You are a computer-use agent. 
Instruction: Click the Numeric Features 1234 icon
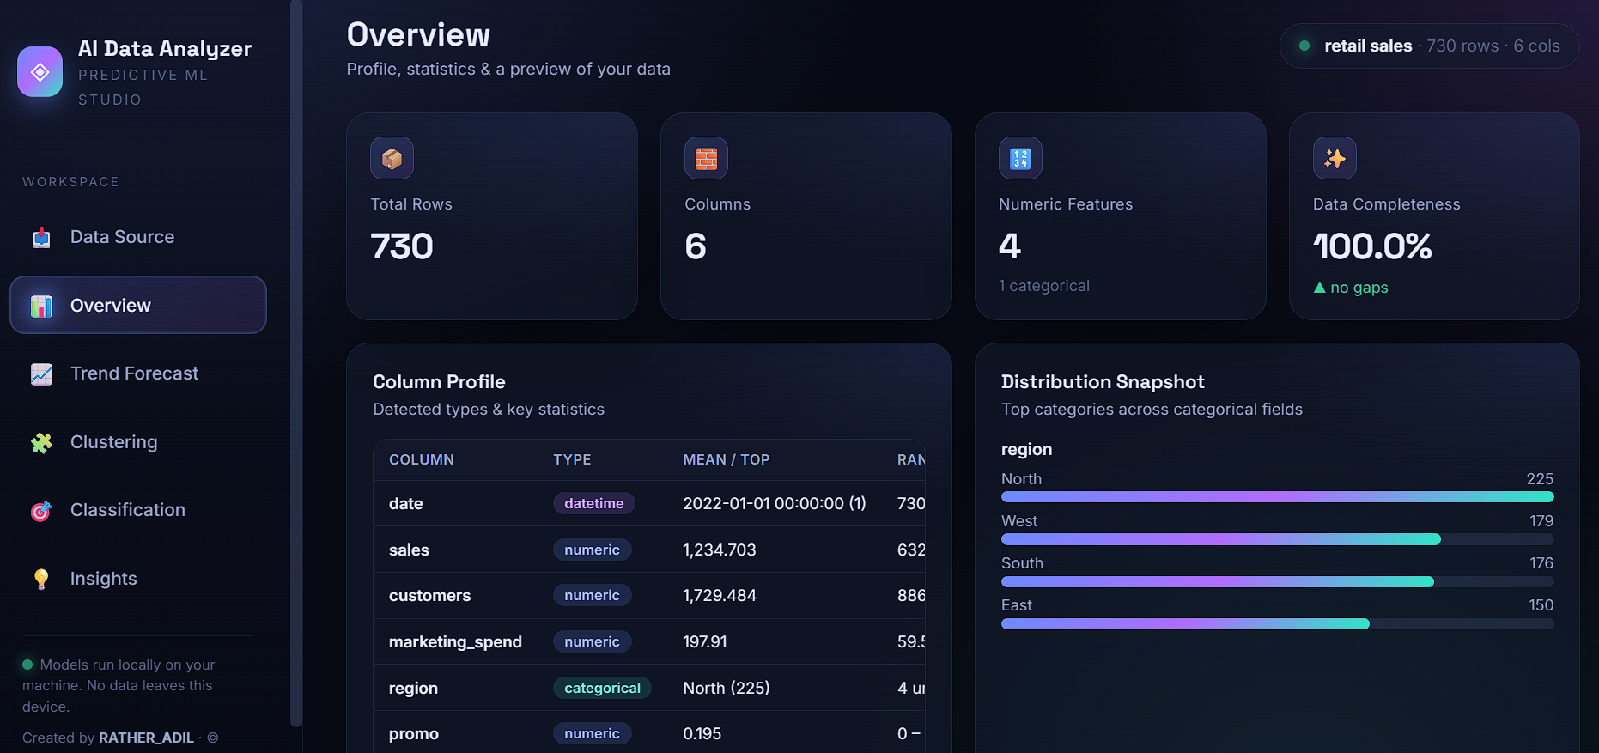(x=1020, y=158)
